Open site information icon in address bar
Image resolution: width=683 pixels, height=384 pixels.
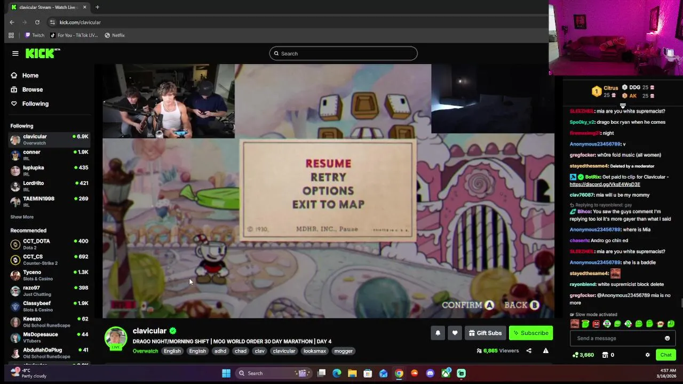(52, 22)
